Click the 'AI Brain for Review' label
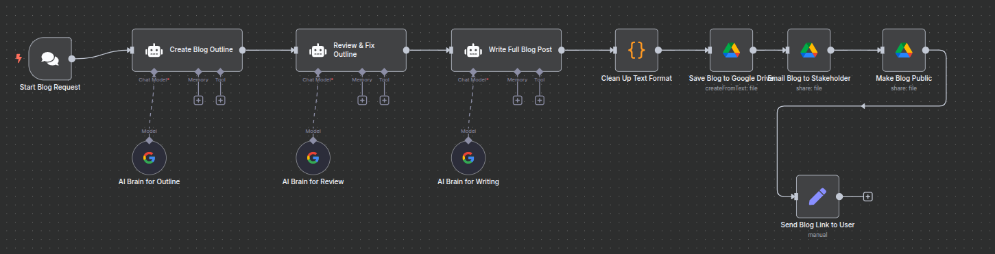This screenshot has width=995, height=254. 313,182
